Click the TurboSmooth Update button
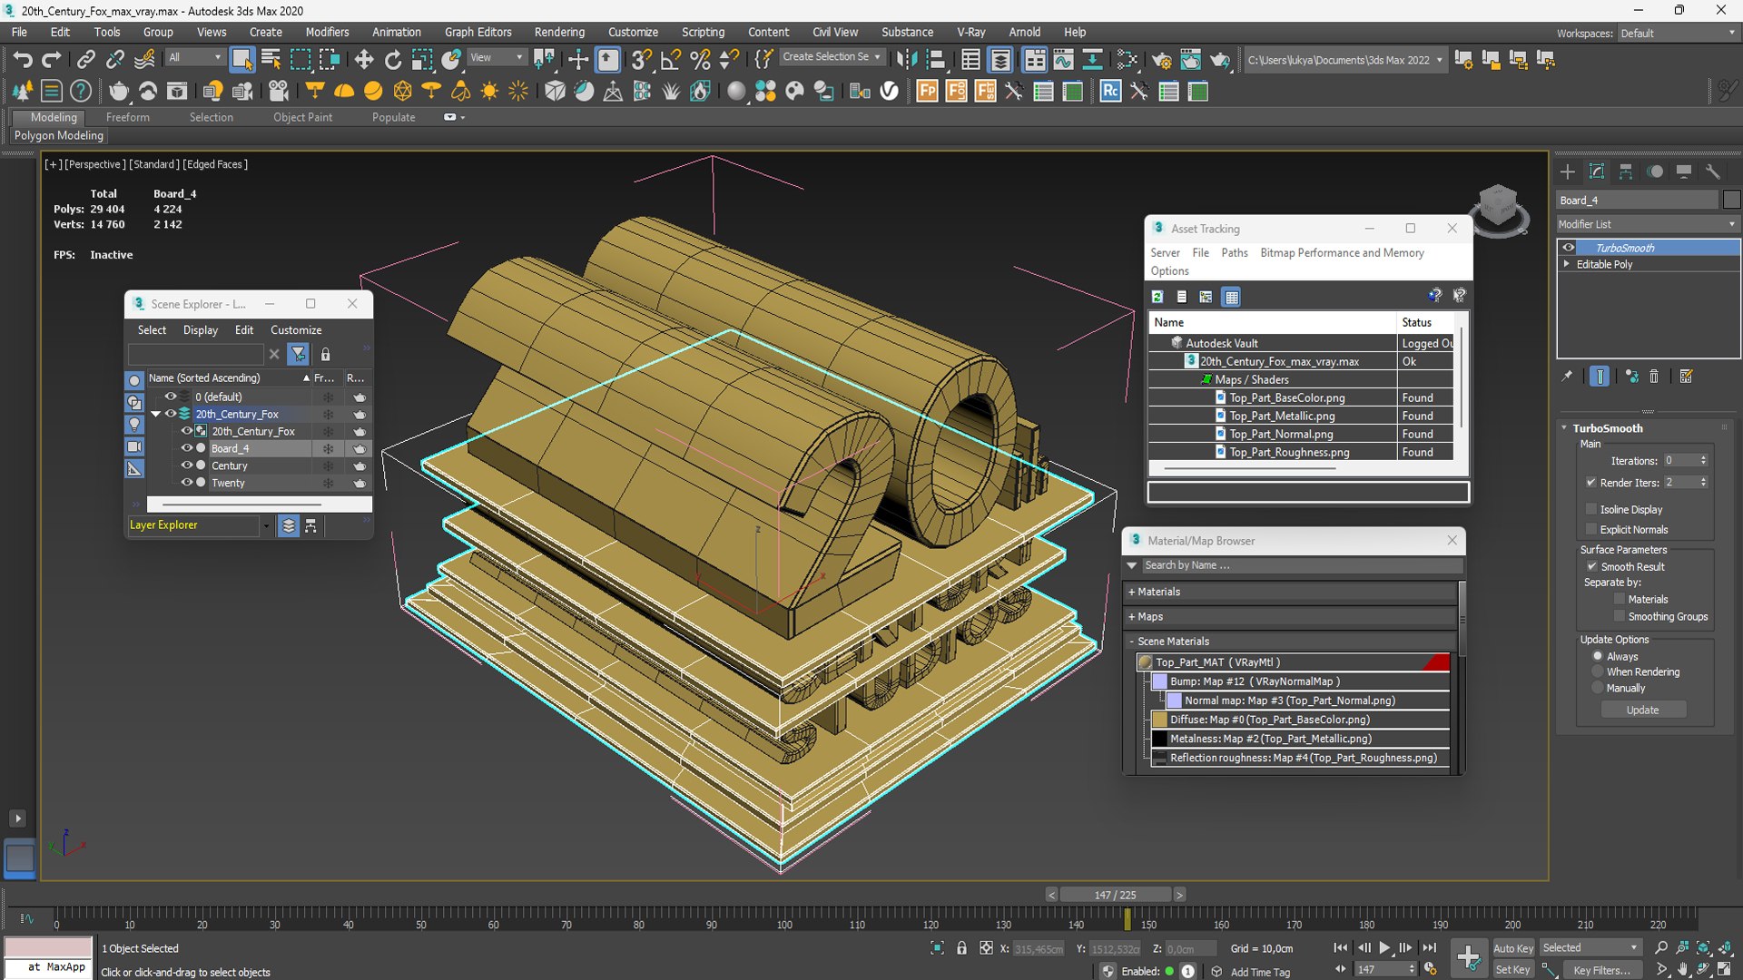Viewport: 1743px width, 980px height. (1642, 710)
